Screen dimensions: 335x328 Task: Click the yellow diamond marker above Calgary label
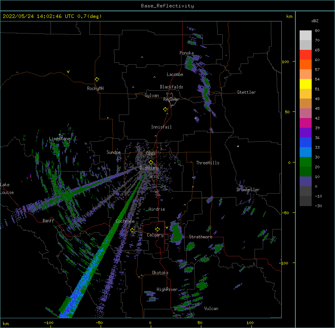click(157, 229)
